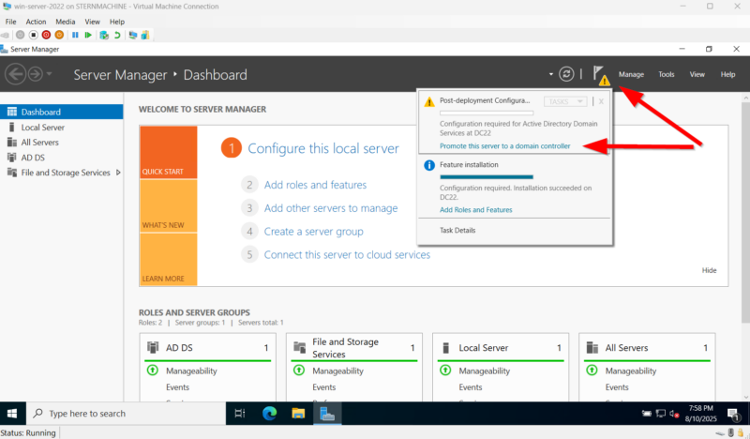Click the notifications flag with warning

(x=601, y=75)
